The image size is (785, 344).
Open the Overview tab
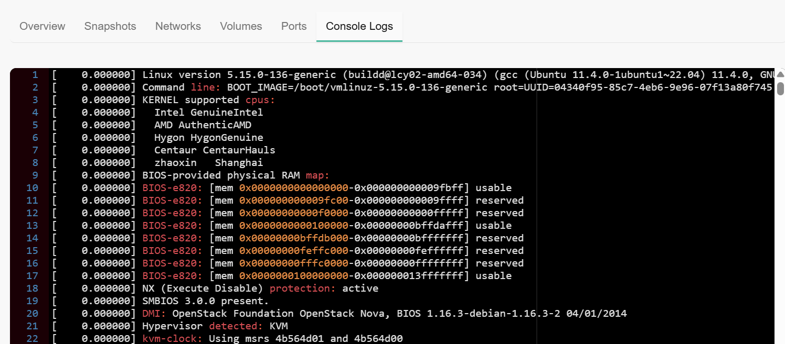(43, 26)
